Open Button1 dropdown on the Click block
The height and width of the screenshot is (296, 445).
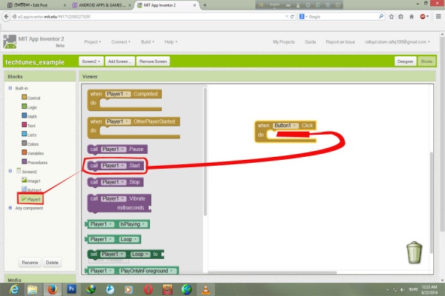286,125
